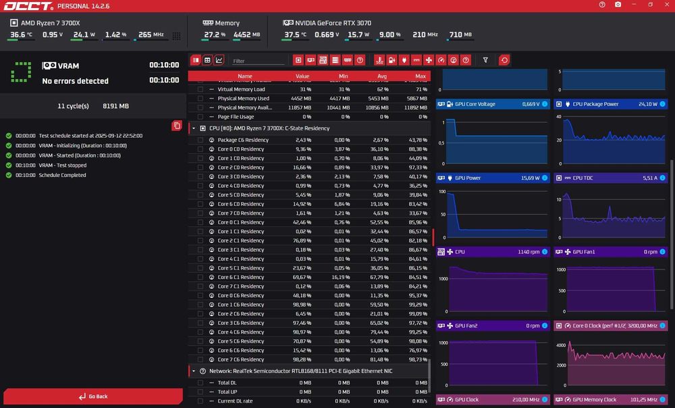Click the Current DL rate row name

(235, 401)
